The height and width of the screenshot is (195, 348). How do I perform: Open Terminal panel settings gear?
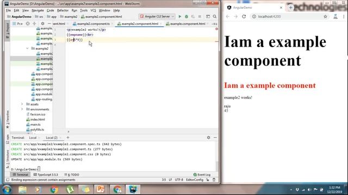(x=208, y=138)
